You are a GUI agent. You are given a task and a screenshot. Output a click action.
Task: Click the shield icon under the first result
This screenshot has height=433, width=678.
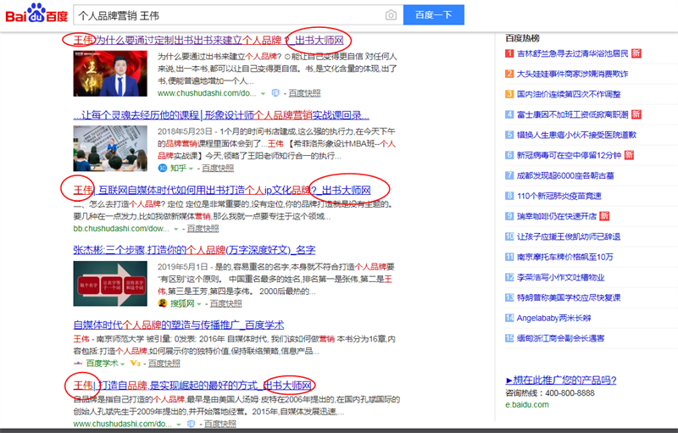276,92
